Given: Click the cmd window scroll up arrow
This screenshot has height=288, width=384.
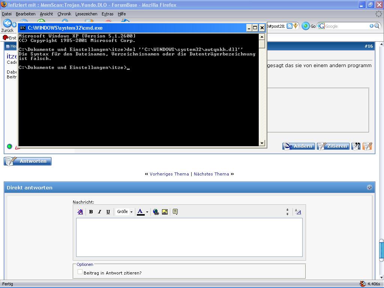Looking at the screenshot, I should point(262,37).
